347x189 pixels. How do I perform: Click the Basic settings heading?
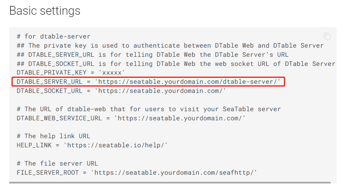pyautogui.click(x=44, y=11)
